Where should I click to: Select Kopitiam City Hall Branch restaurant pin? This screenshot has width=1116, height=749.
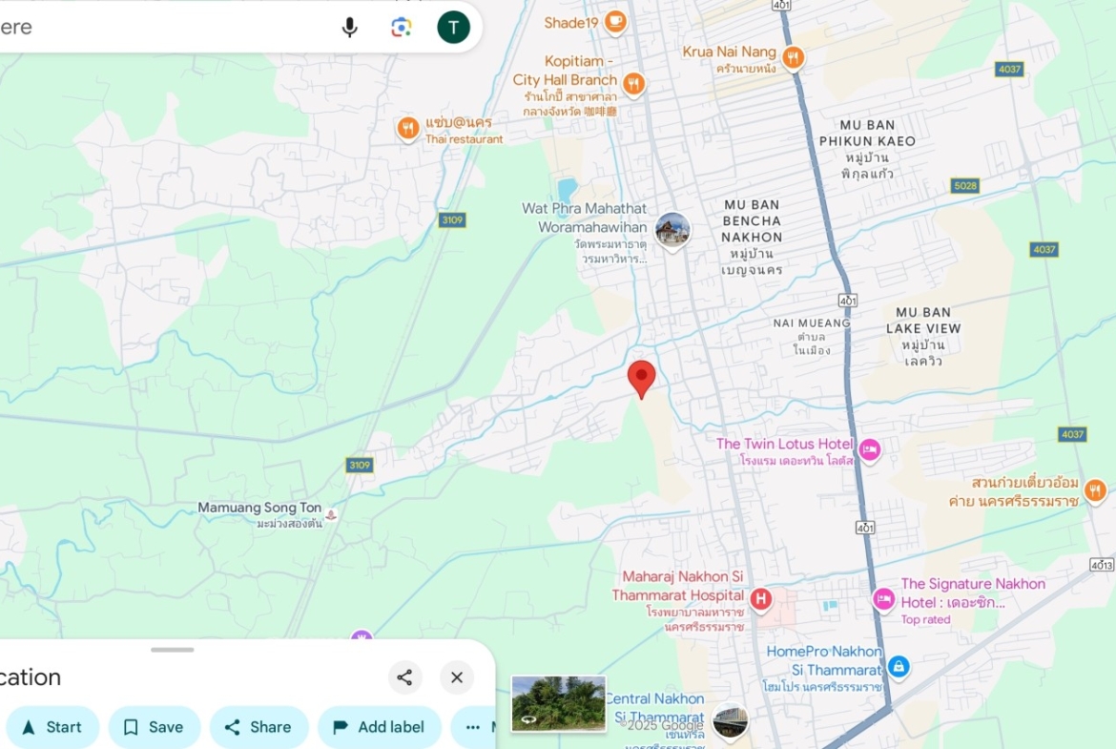click(x=633, y=84)
